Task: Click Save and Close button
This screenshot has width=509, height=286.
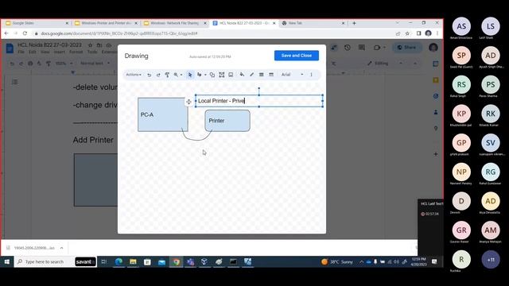Action: pyautogui.click(x=297, y=56)
